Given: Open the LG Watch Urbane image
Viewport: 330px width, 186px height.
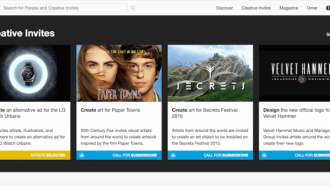Looking at the screenshot, I should 35,73.
